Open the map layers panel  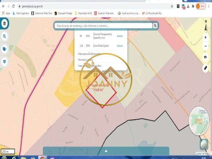tap(4, 24)
